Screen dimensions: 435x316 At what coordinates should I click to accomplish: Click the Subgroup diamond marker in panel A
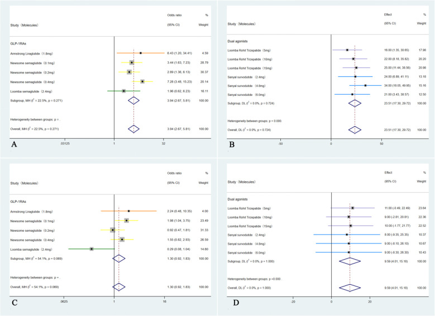click(x=133, y=100)
